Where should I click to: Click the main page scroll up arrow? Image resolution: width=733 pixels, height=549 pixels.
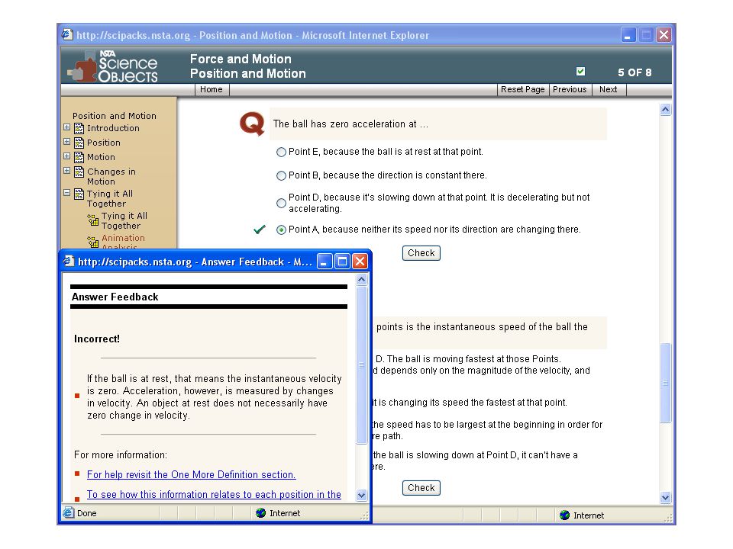coord(665,110)
